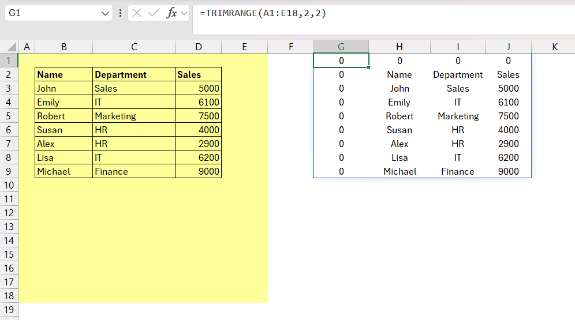
Task: Select cell C5 containing Marketing
Action: pos(134,116)
